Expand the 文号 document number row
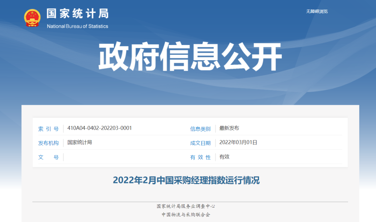 tap(49, 157)
